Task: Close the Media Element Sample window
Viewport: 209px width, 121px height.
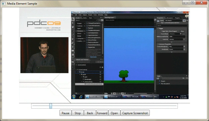Action: tap(201, 3)
